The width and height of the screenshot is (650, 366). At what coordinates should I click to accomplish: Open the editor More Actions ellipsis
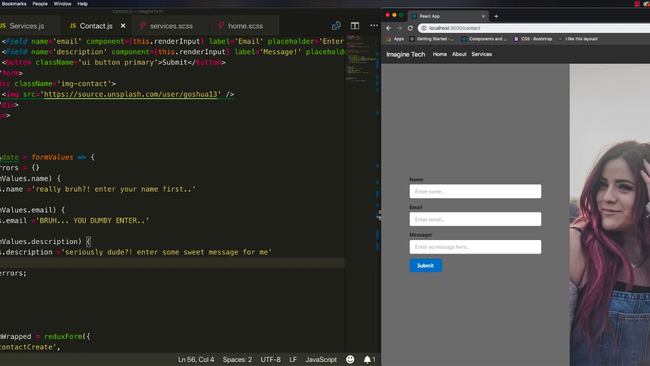[x=374, y=26]
